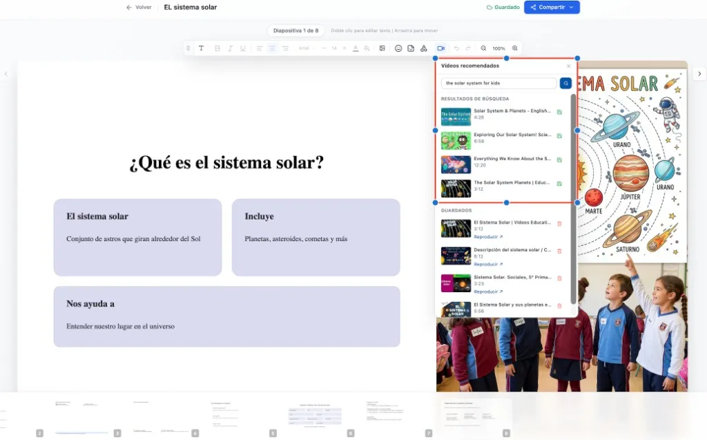Click the Volver back arrow
The height and width of the screenshot is (440, 707).
click(129, 7)
